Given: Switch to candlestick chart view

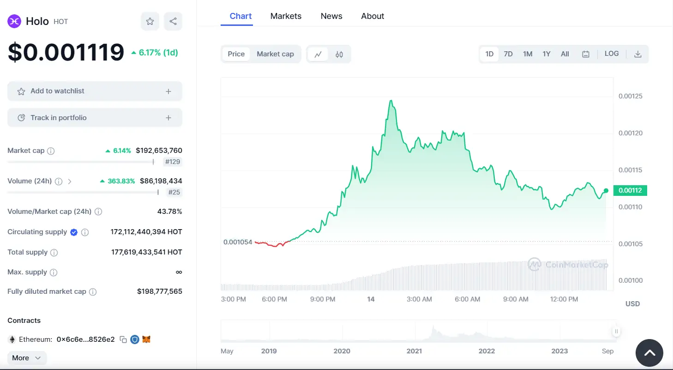Looking at the screenshot, I should 339,54.
